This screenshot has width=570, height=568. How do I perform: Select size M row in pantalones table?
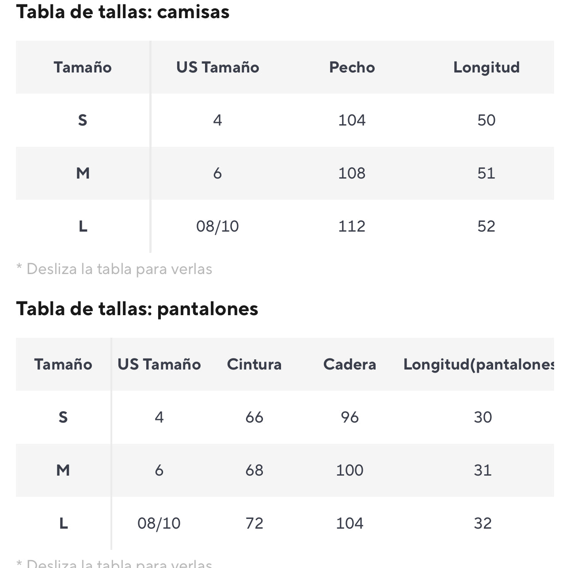tap(63, 470)
